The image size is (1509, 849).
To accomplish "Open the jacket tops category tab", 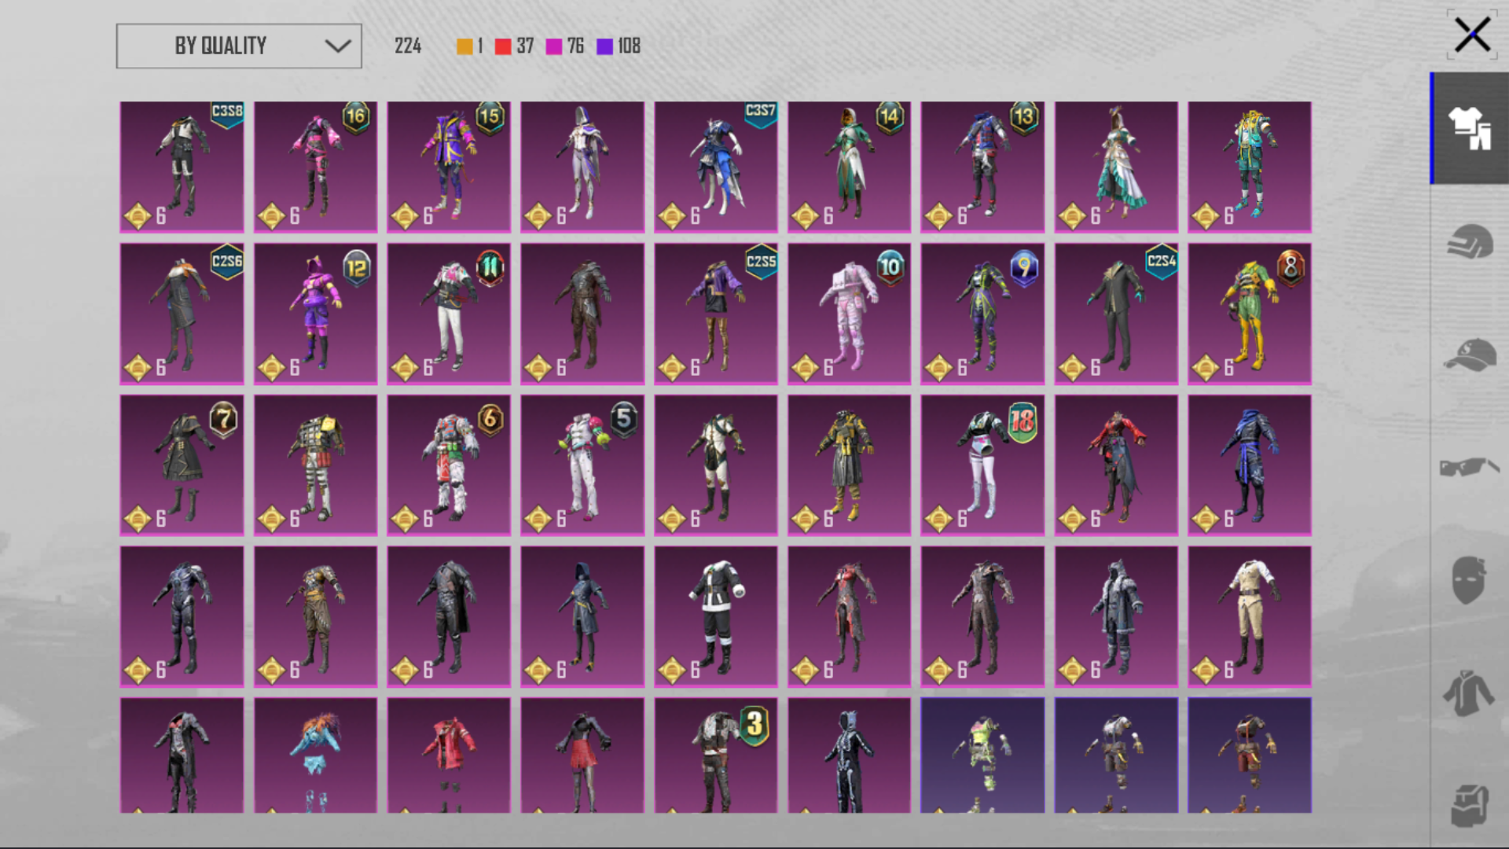I will click(1470, 693).
